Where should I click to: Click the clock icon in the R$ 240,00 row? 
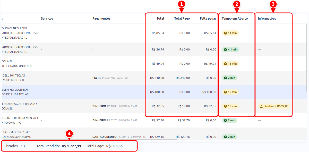pyautogui.click(x=226, y=78)
